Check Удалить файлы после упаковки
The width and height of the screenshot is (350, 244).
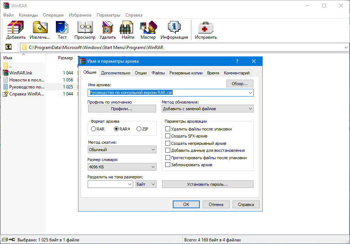(x=168, y=129)
